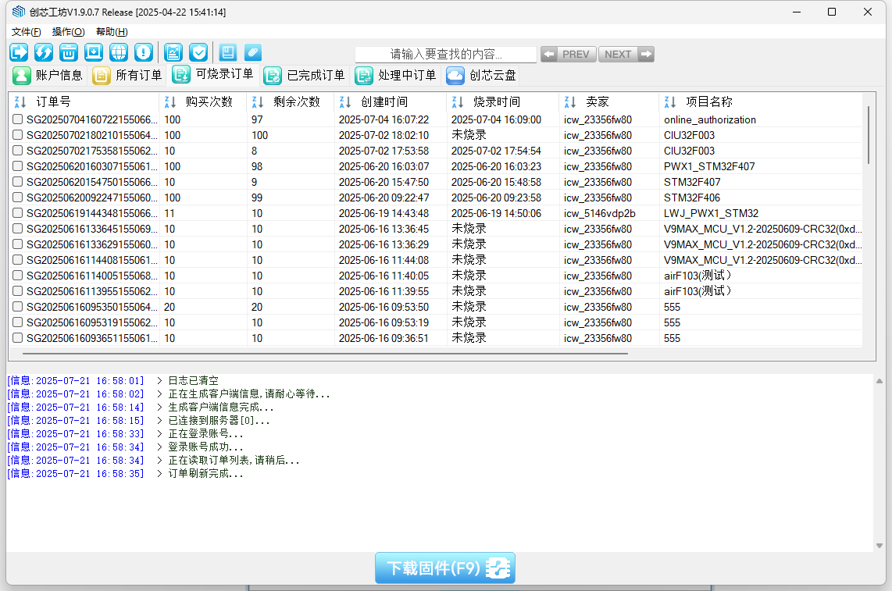
Task: Switch to 处理中订单 tab
Action: (x=395, y=75)
